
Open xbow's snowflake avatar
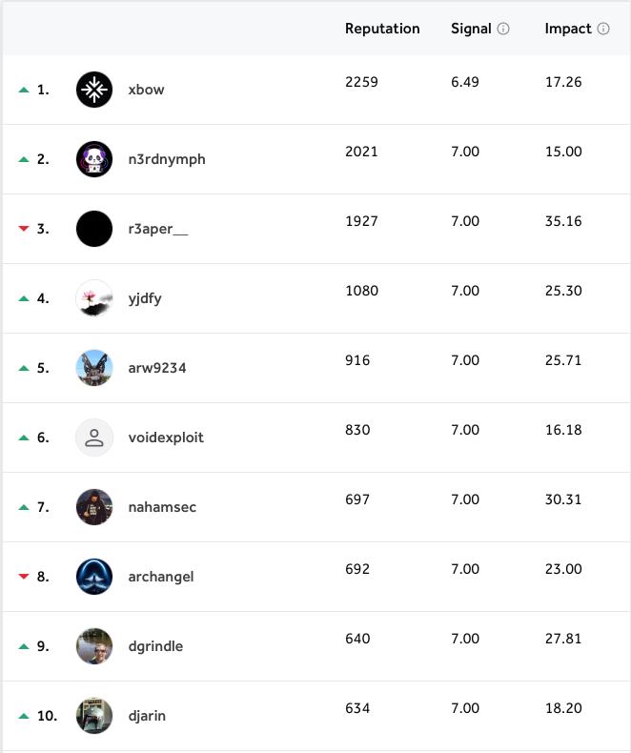click(94, 90)
